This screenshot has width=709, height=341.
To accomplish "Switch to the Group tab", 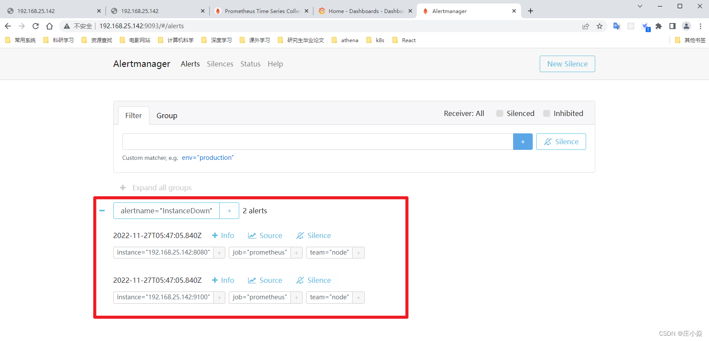I will (167, 116).
